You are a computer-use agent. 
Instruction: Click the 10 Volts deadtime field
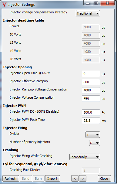(91, 35)
